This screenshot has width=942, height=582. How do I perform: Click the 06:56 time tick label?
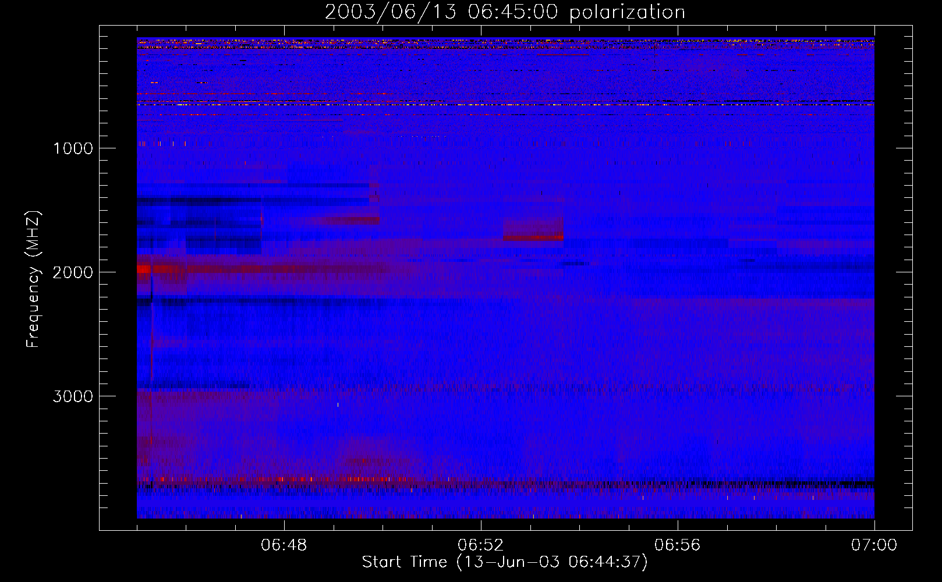(x=678, y=545)
